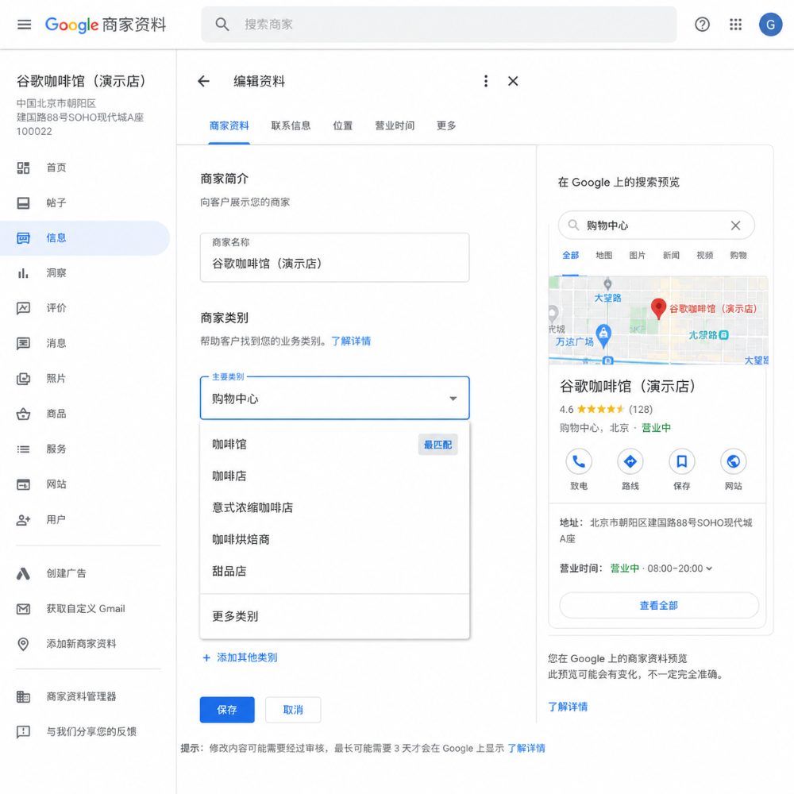Collapse the 主要类别 dropdown arrow

pos(453,399)
